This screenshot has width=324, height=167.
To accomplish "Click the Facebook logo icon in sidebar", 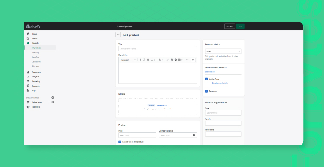I will point(28,107).
